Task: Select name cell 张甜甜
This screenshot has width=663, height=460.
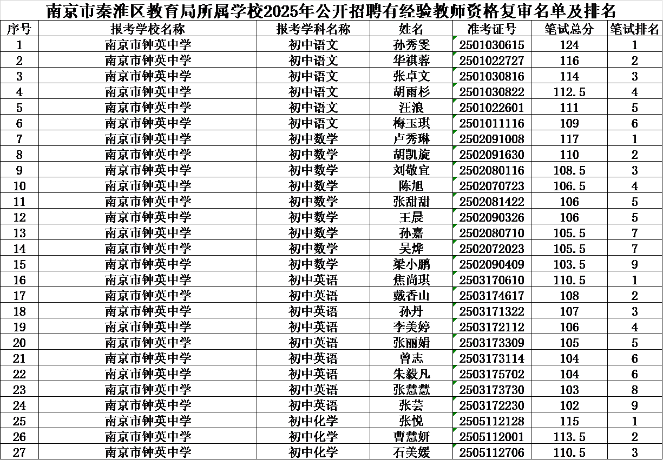Action: pyautogui.click(x=411, y=202)
